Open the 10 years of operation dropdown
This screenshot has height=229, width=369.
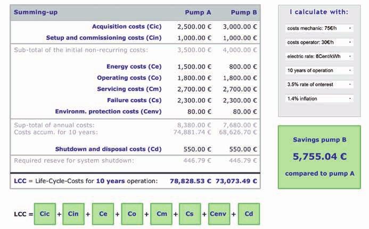[319, 70]
